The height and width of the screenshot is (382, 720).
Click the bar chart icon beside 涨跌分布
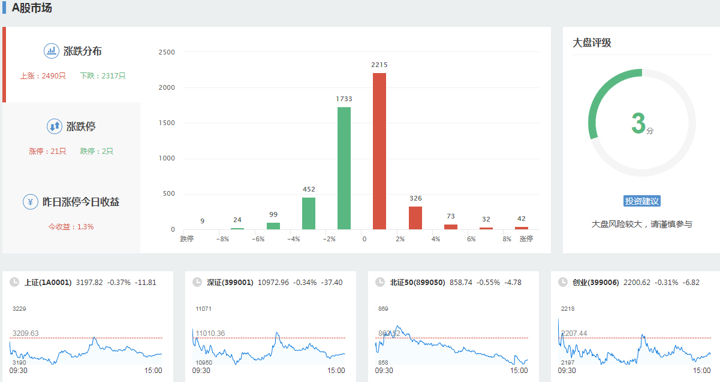(x=52, y=51)
